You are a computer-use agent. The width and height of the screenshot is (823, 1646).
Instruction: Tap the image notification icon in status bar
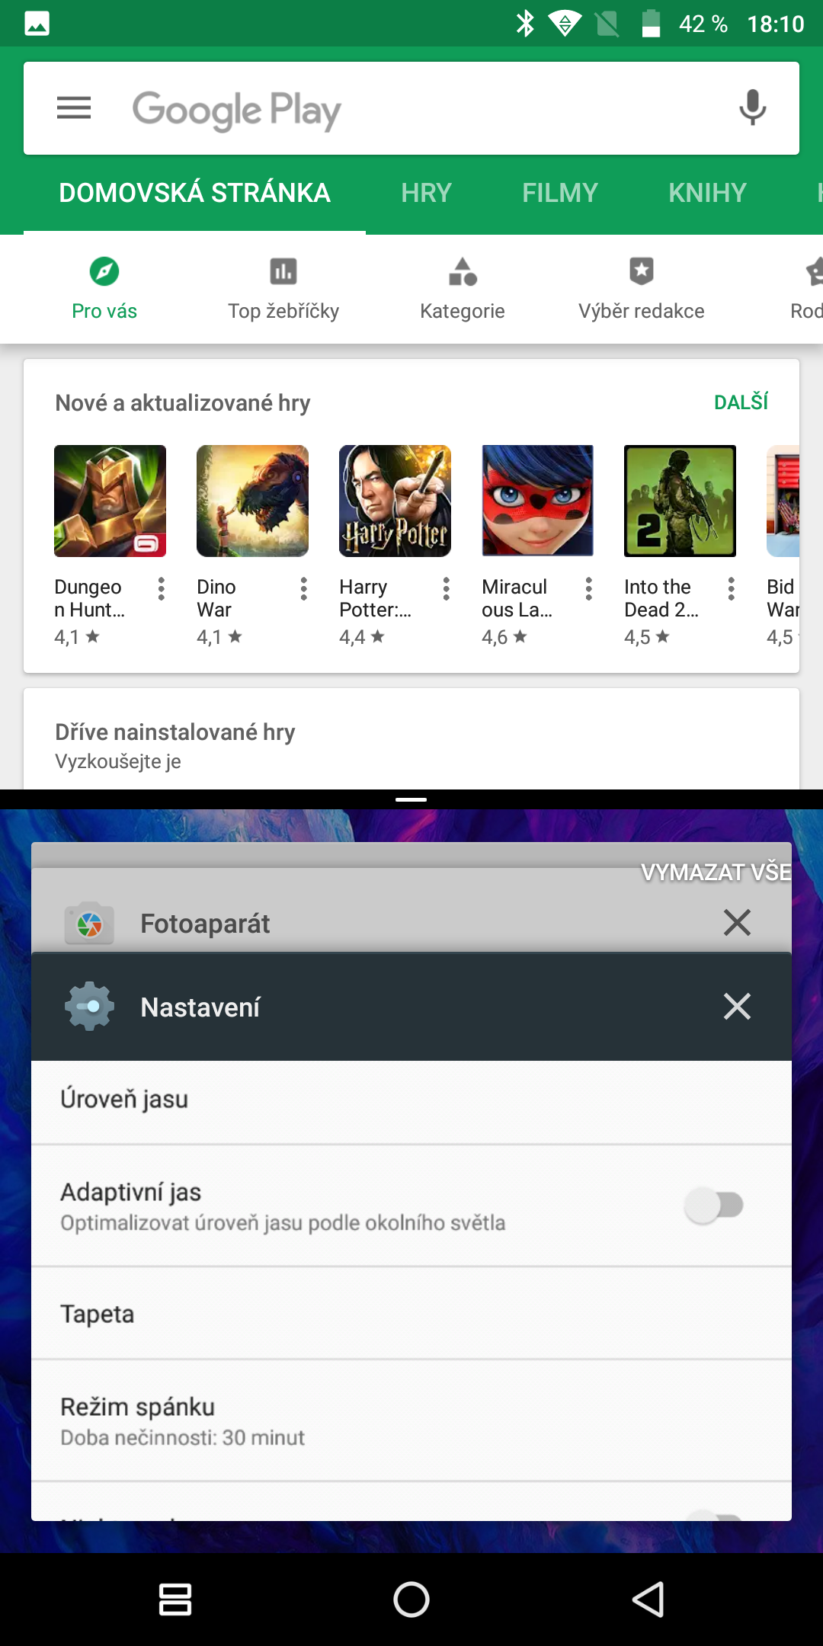37,24
